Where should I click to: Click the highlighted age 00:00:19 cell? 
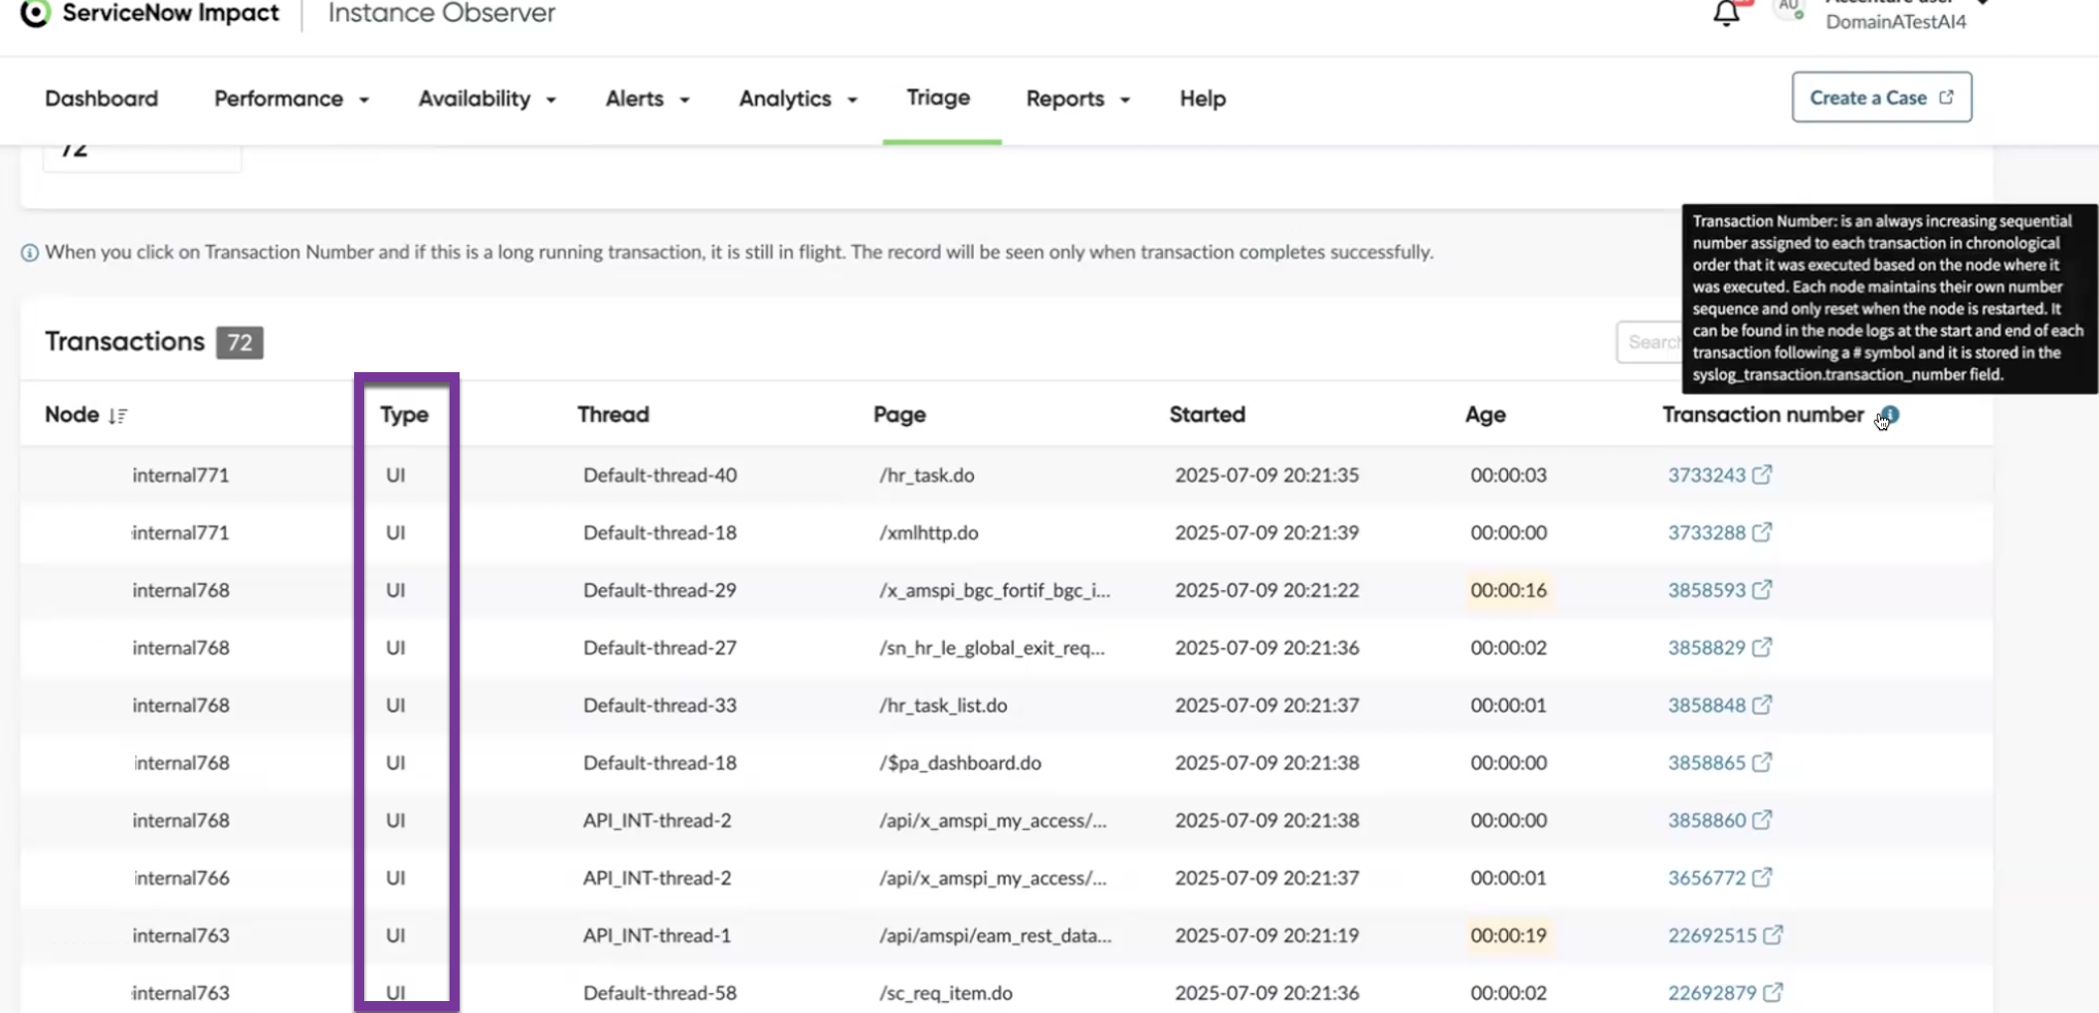pos(1508,935)
